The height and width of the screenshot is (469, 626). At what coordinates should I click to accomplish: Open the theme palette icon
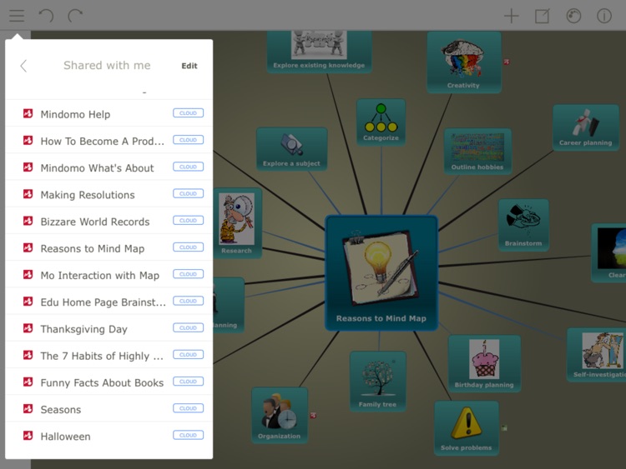573,16
